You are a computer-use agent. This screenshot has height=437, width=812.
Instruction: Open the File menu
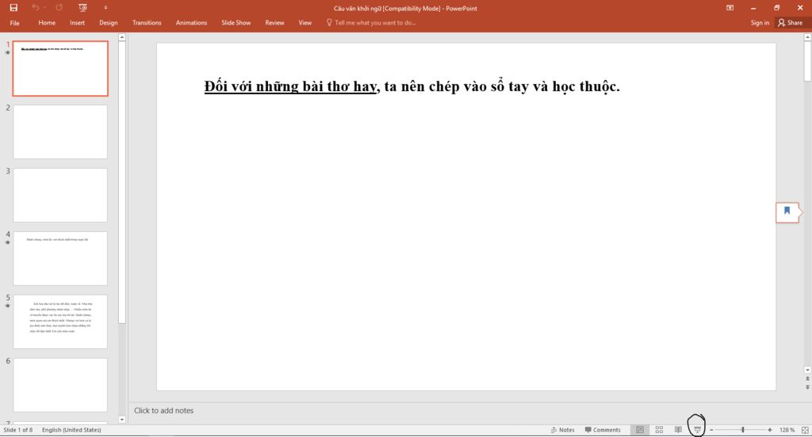14,23
